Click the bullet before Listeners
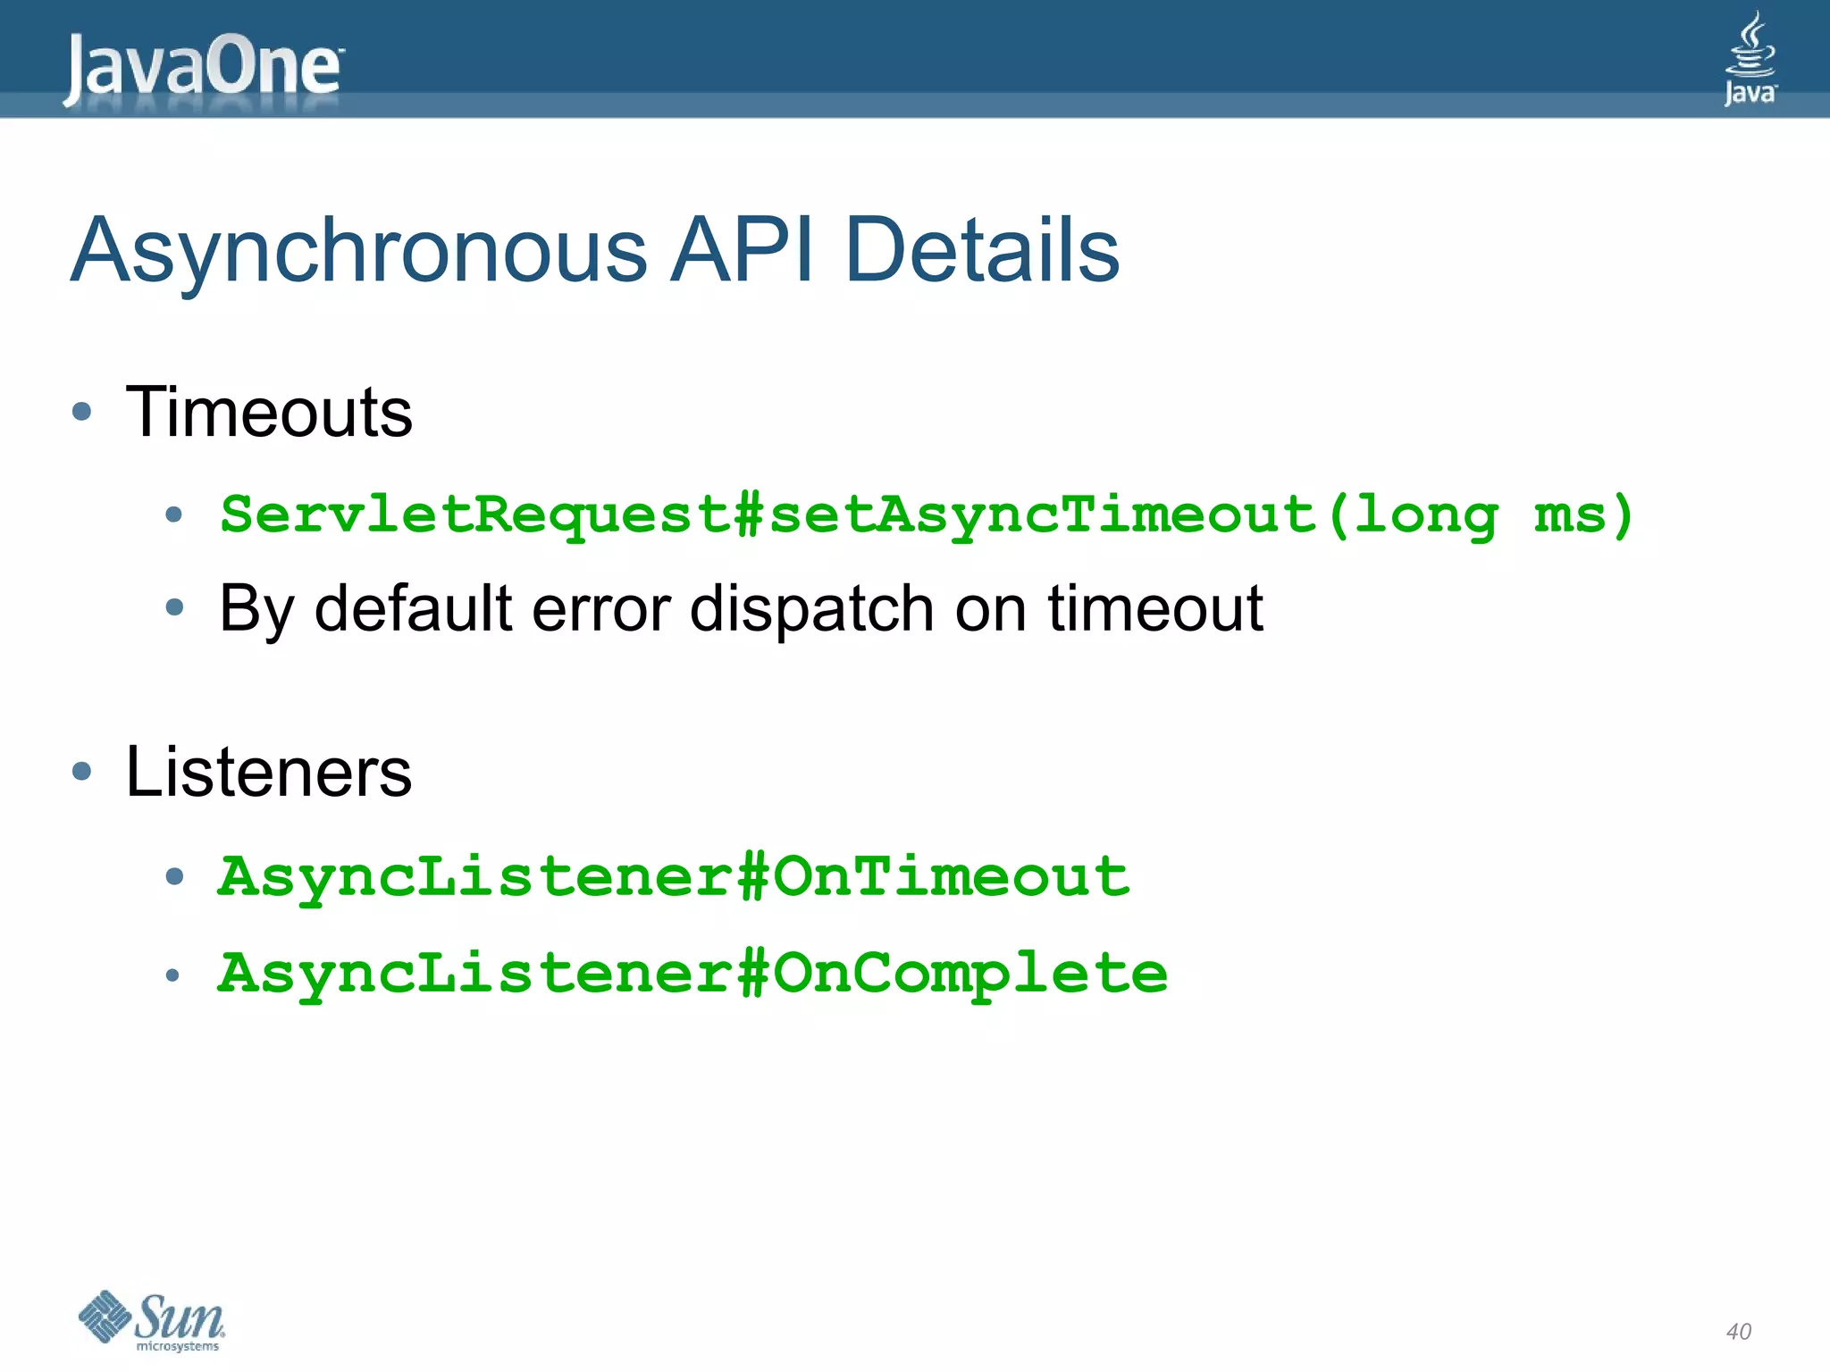1830x1372 pixels. click(82, 771)
